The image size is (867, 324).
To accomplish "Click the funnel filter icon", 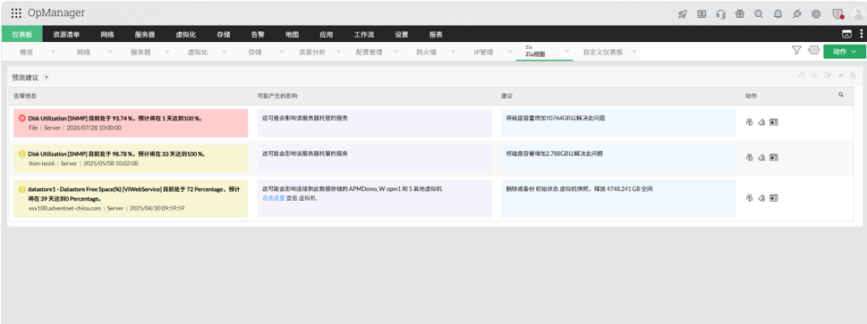I will tap(796, 50).
